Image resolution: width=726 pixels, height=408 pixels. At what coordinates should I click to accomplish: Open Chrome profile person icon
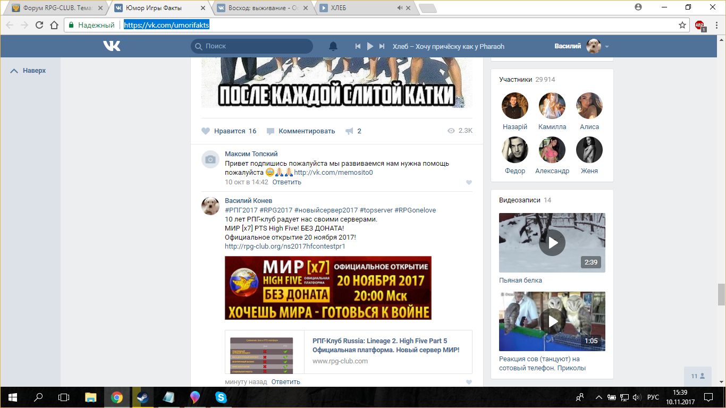(x=638, y=7)
